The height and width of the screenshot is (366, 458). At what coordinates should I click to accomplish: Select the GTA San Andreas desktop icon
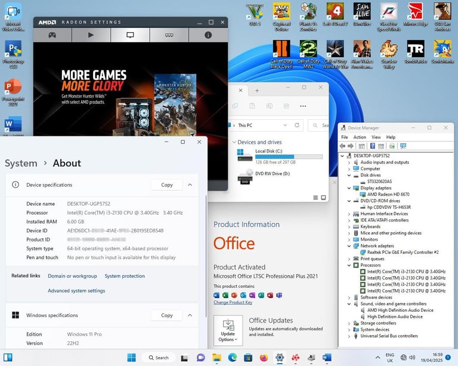tap(442, 16)
